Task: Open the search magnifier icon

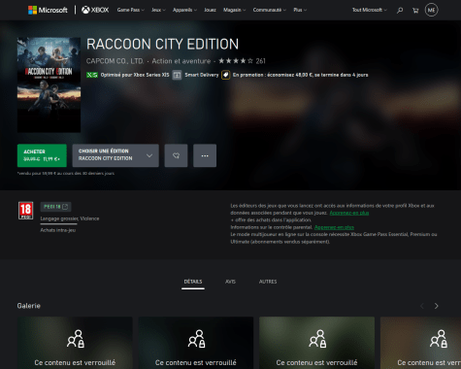Action: coord(400,11)
